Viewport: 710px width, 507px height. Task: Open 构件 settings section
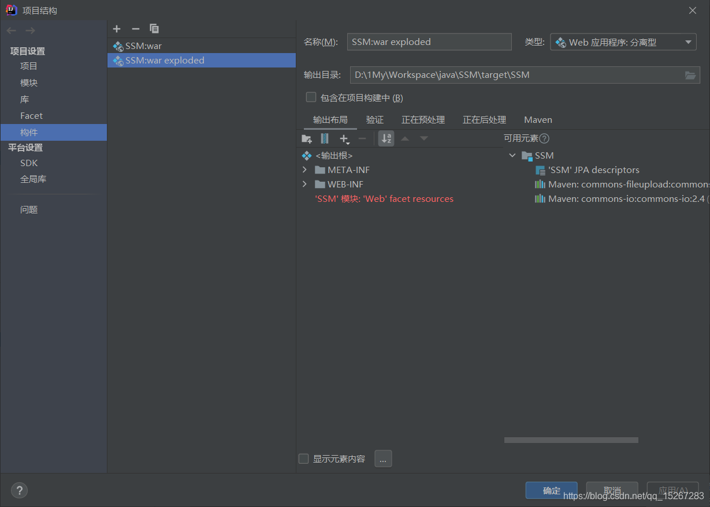click(x=54, y=132)
